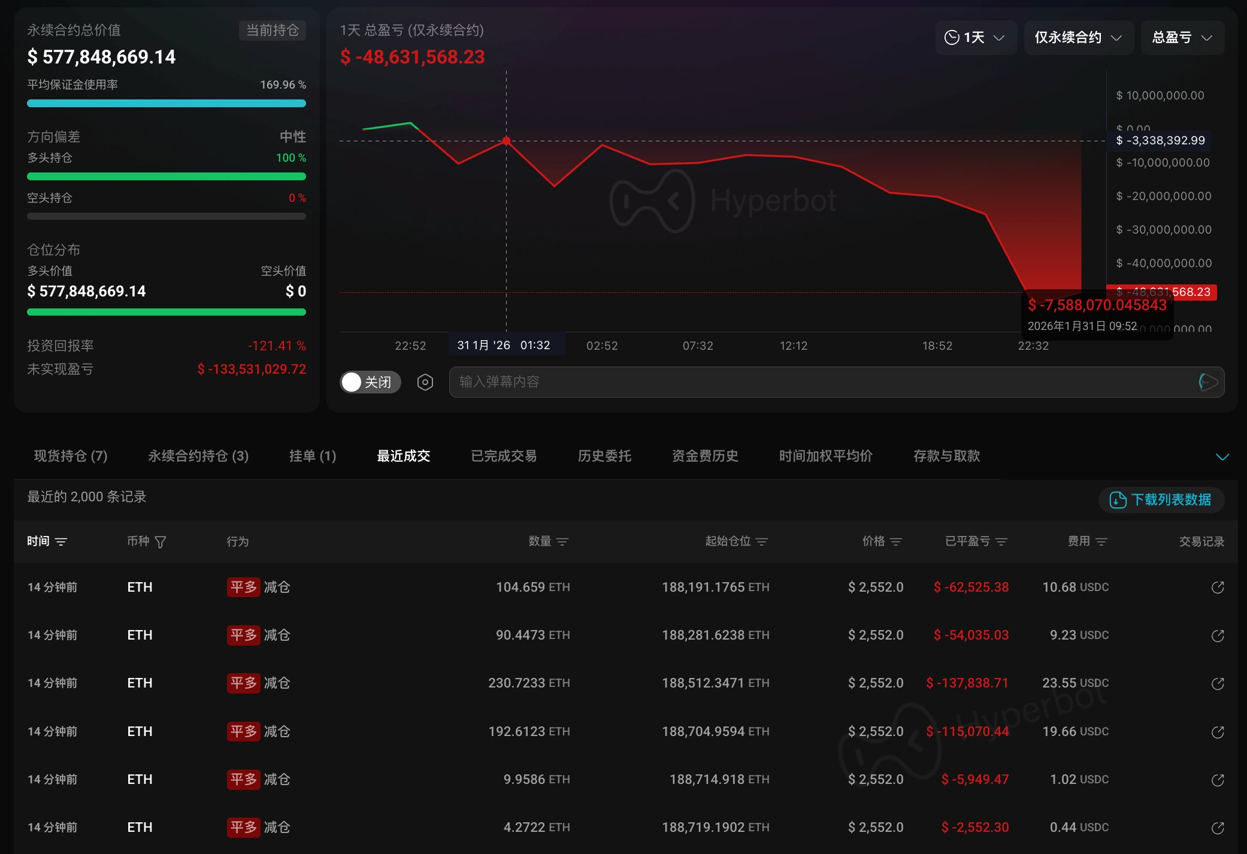
Task: Toggle the 当前持仓 badge in the value panel
Action: point(273,31)
